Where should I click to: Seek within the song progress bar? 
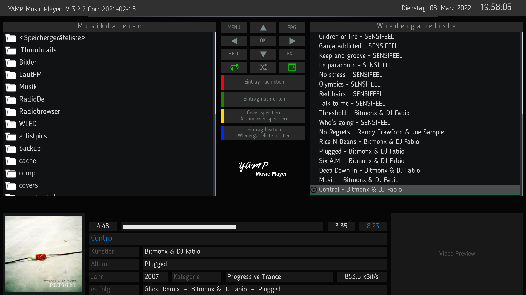click(222, 227)
